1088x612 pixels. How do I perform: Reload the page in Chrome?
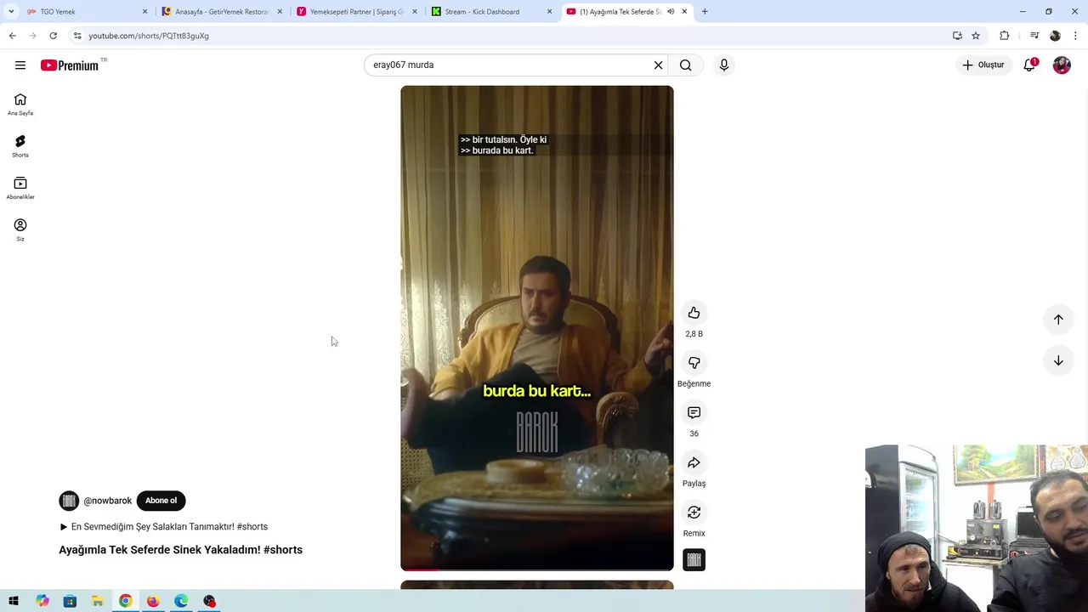click(x=53, y=36)
